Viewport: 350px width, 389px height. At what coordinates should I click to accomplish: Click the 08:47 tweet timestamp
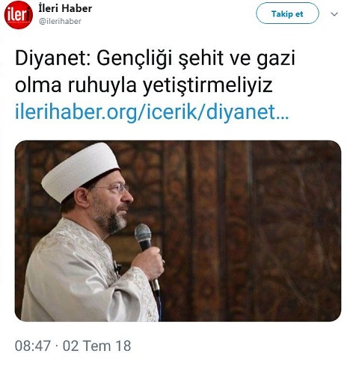(33, 346)
